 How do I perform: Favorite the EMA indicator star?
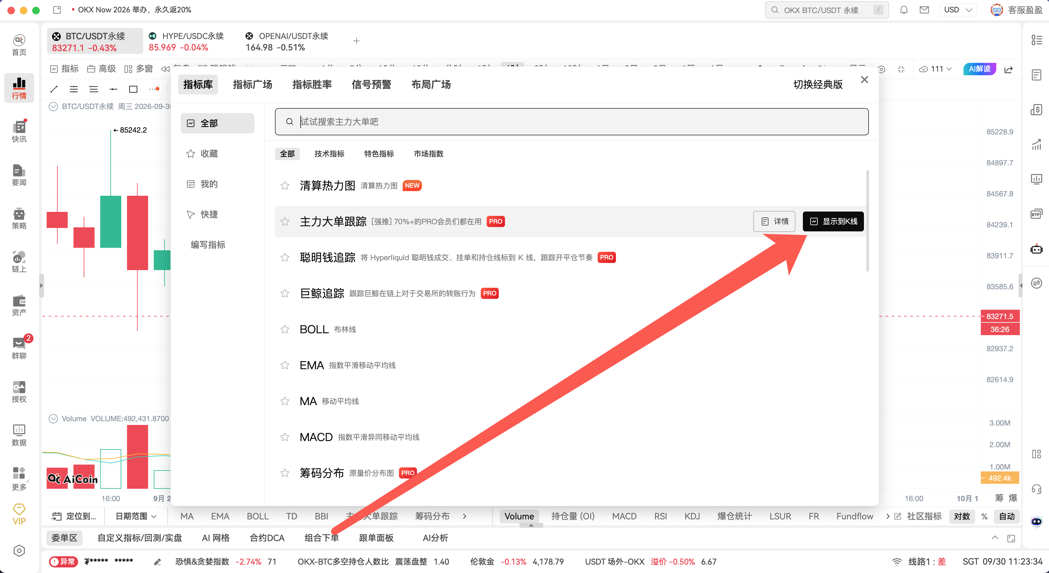285,365
